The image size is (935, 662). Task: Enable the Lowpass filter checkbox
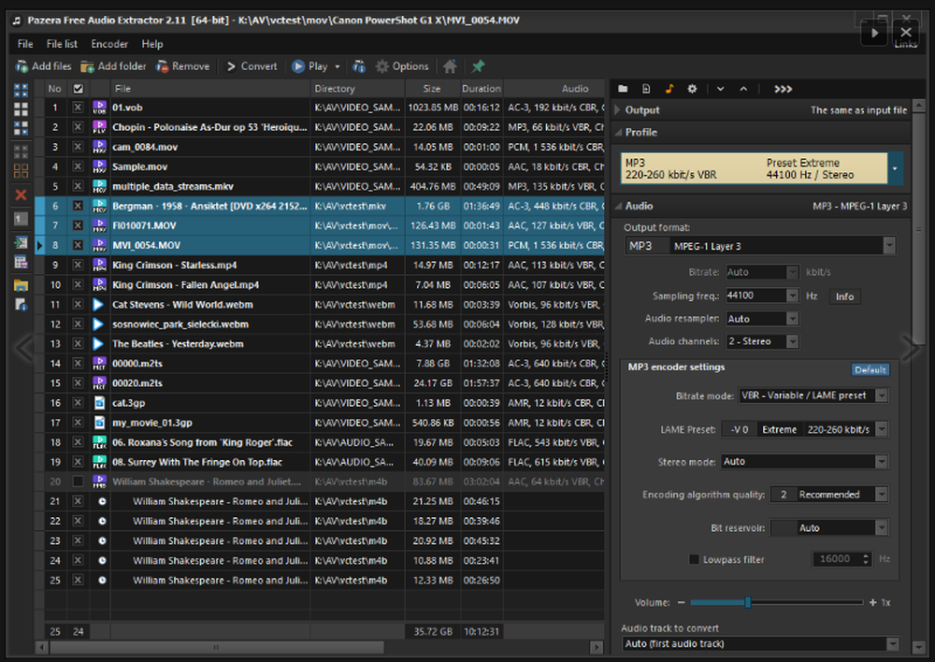coord(694,559)
